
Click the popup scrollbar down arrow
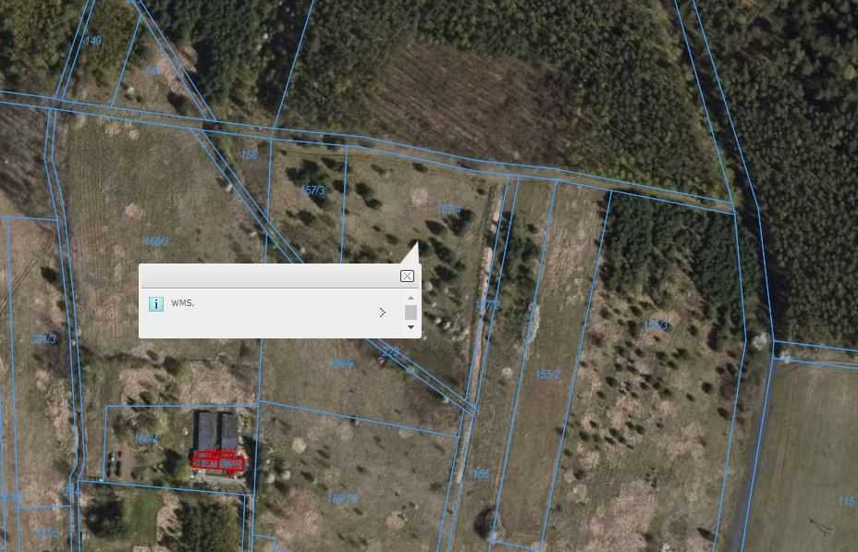(x=411, y=327)
